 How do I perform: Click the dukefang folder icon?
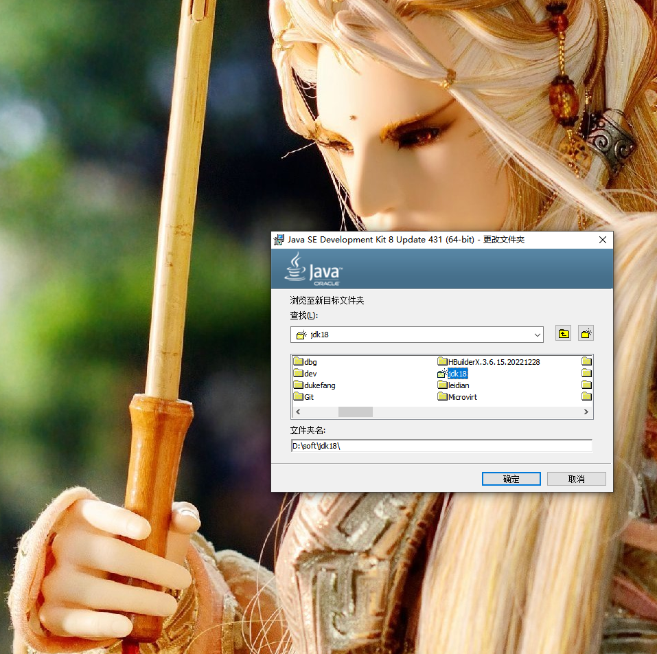299,385
